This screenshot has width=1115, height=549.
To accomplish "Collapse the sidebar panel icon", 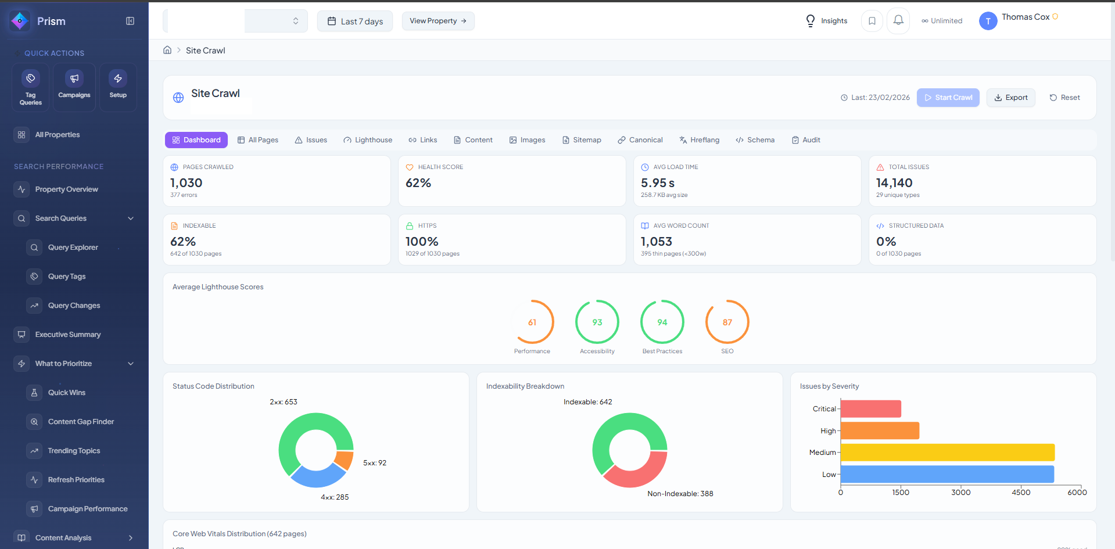I will click(130, 21).
